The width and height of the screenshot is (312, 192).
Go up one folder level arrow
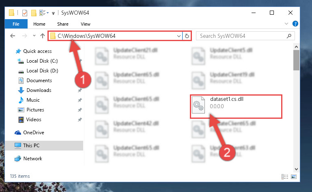pos(42,36)
